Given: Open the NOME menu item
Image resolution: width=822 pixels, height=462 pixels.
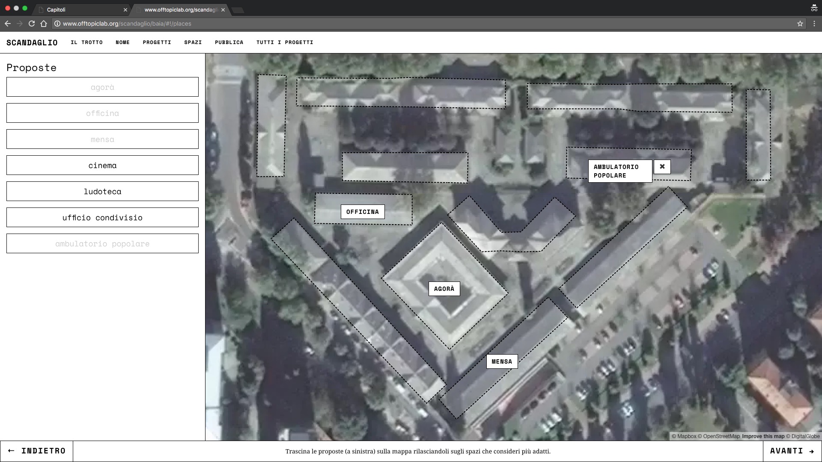Looking at the screenshot, I should coord(122,42).
